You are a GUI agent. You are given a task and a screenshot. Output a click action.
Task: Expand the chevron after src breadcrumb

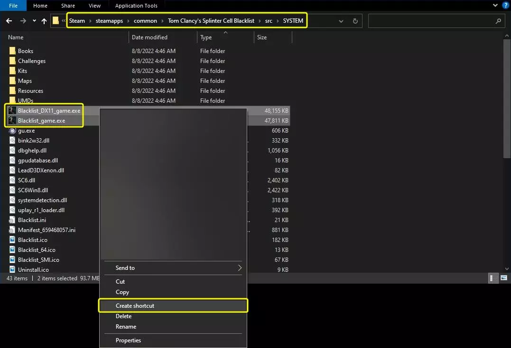pos(278,21)
